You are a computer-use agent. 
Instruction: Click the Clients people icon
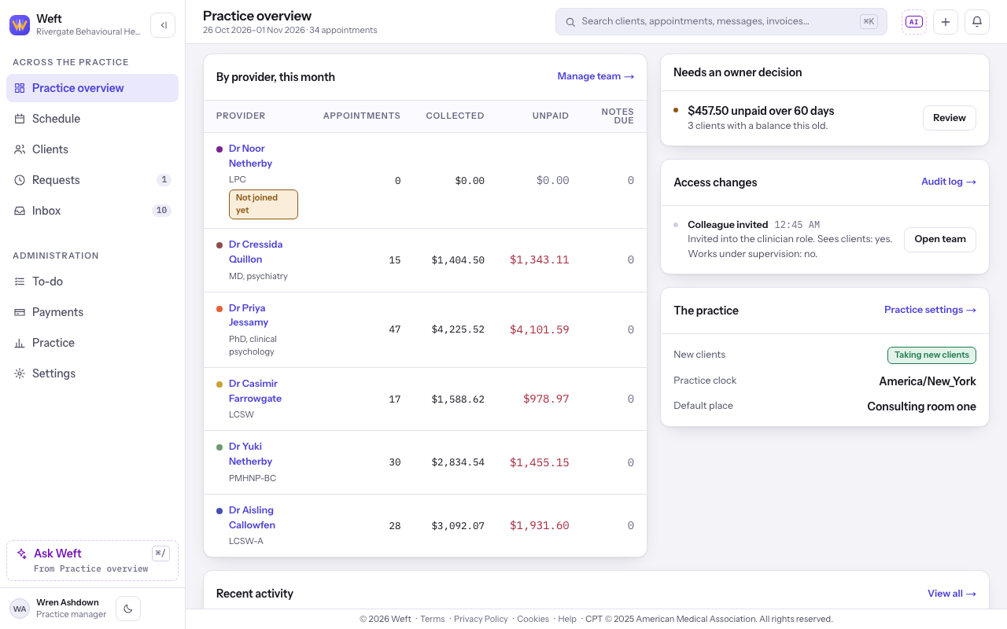coord(20,149)
